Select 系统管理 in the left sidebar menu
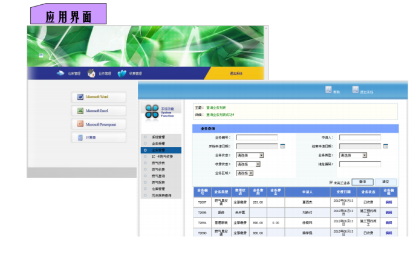419x258 pixels. tap(158, 137)
